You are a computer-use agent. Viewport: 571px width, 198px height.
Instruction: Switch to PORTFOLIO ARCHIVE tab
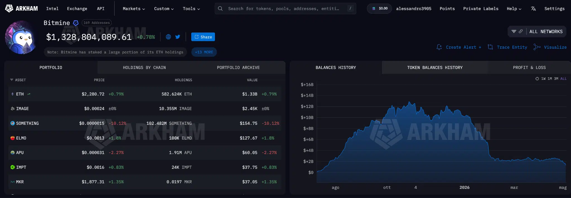[238, 68]
